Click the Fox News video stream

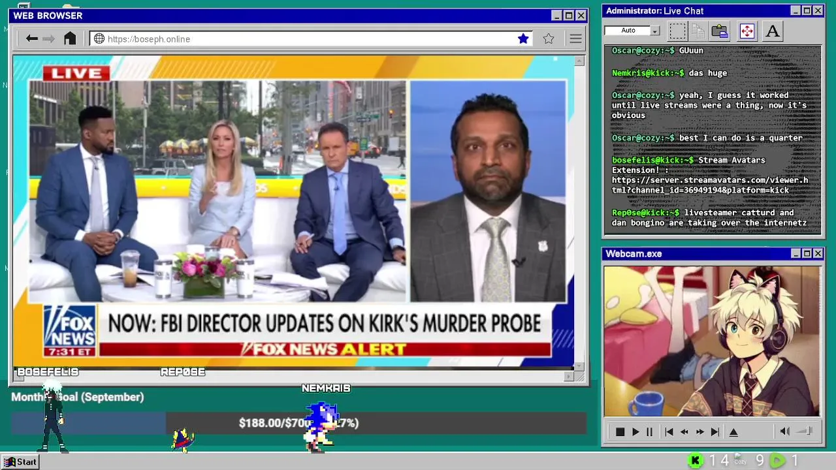pos(293,212)
